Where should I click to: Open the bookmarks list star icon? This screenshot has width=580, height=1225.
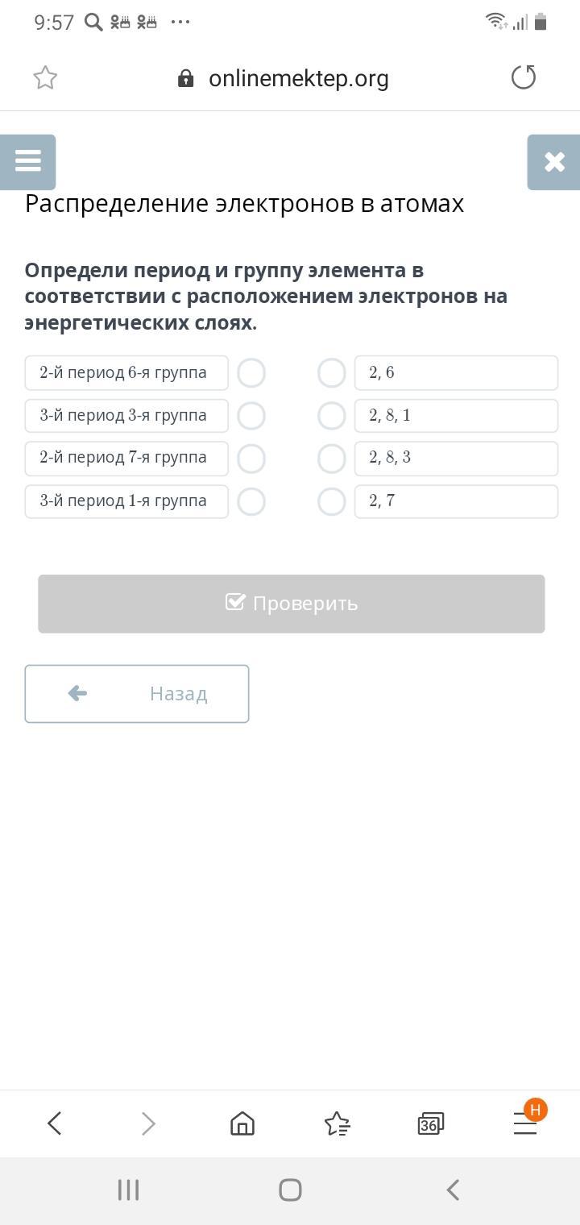click(x=337, y=1123)
